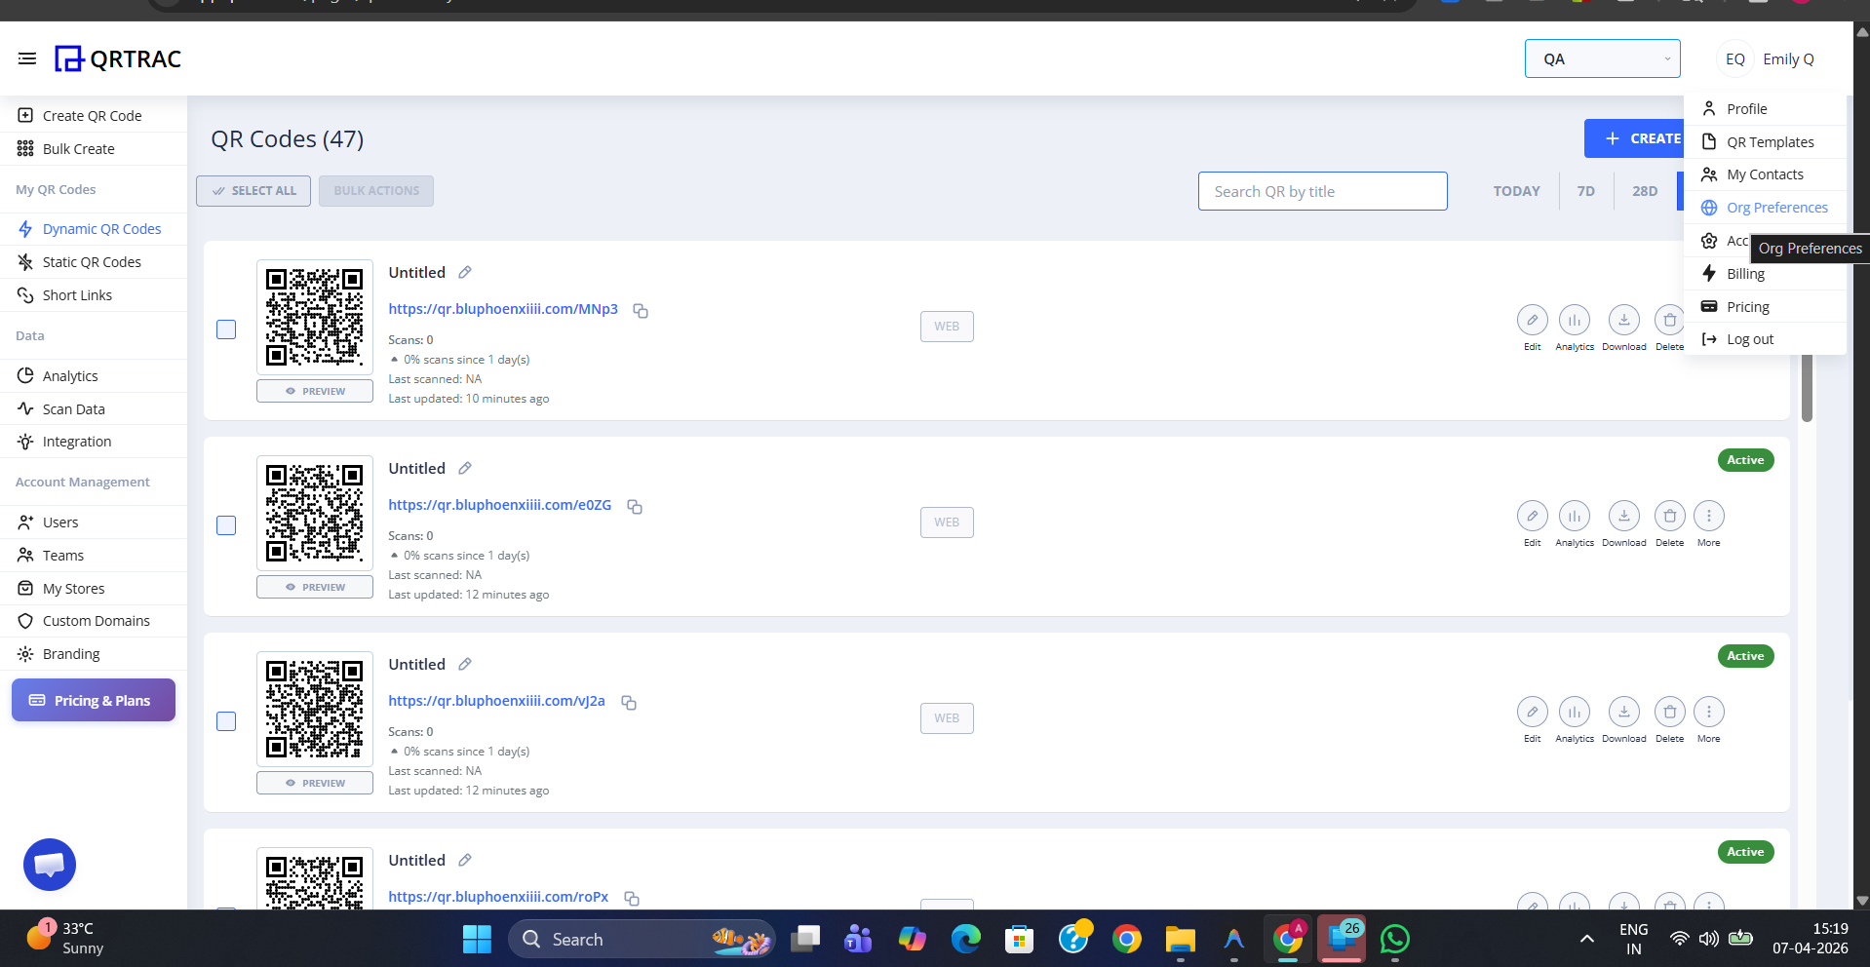Switch to the 7D time filter
Screen dimensions: 1870x967
(1585, 190)
